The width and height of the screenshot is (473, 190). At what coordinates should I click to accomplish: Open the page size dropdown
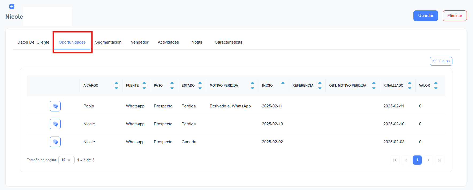(x=66, y=160)
